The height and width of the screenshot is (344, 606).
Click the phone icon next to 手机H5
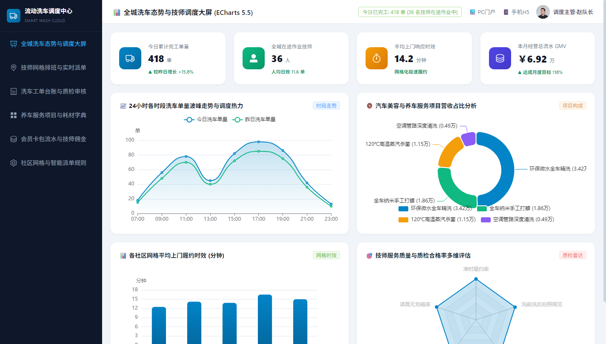[506, 12]
